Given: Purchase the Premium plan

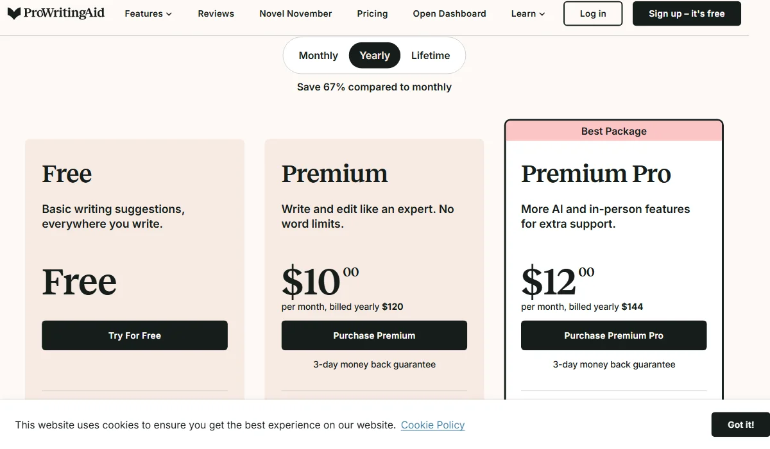Looking at the screenshot, I should pos(374,335).
